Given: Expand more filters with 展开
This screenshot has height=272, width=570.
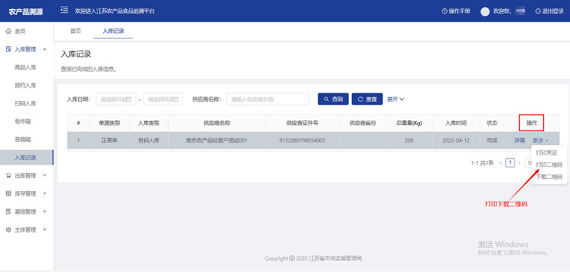Looking at the screenshot, I should click(x=395, y=99).
